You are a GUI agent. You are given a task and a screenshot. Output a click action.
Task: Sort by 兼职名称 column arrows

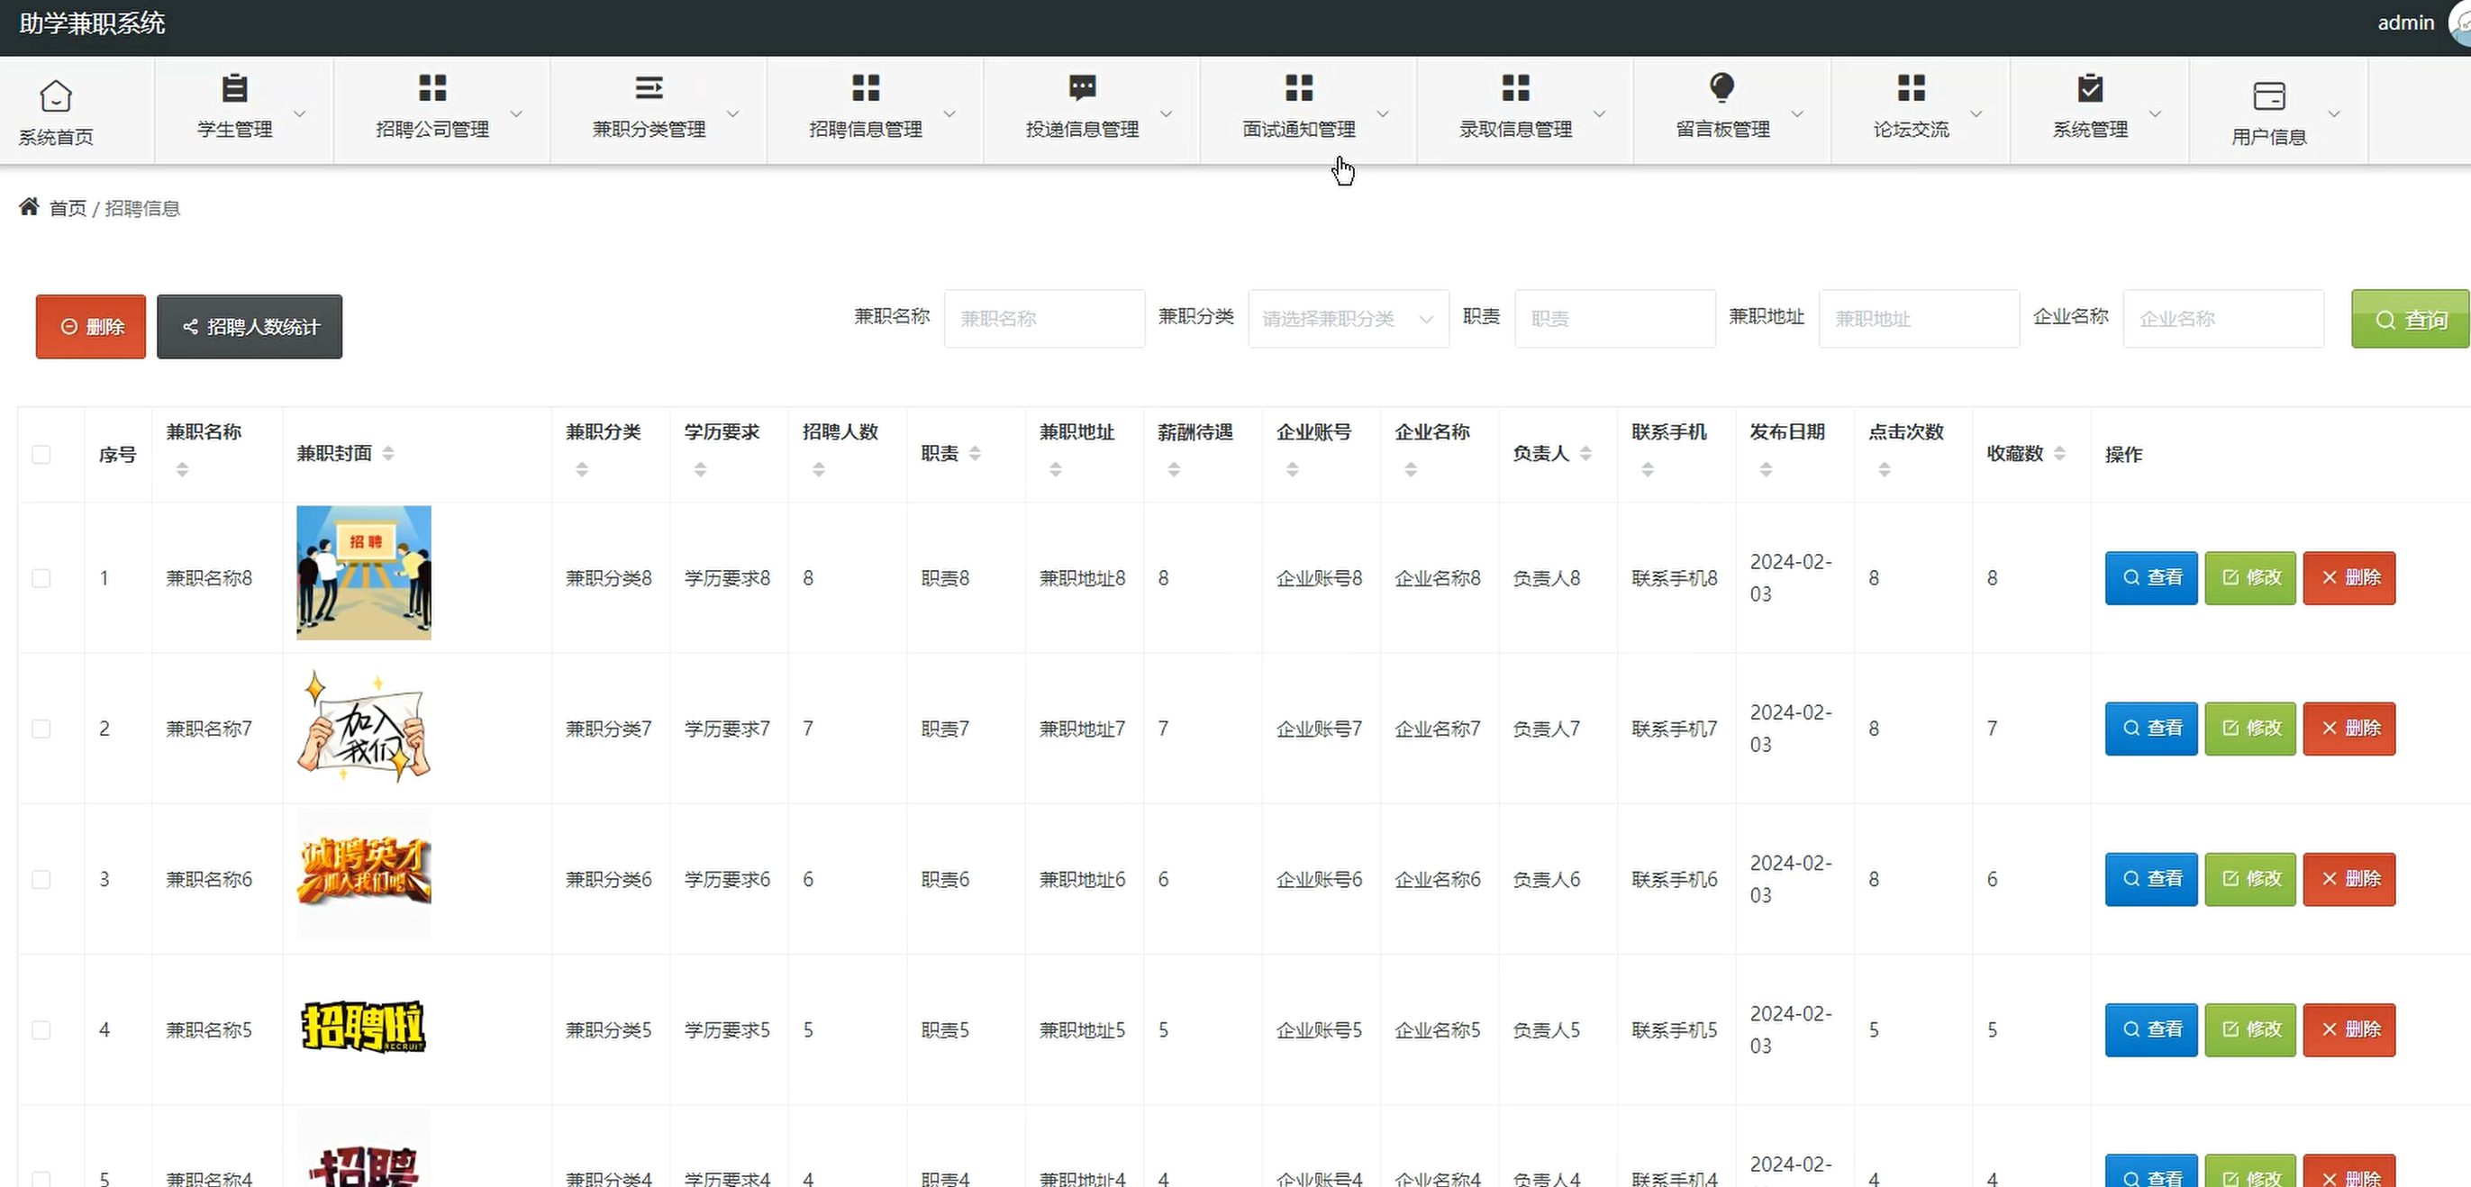pos(182,470)
